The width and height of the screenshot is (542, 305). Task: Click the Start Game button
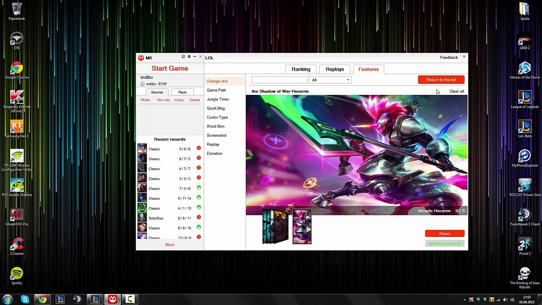click(170, 68)
